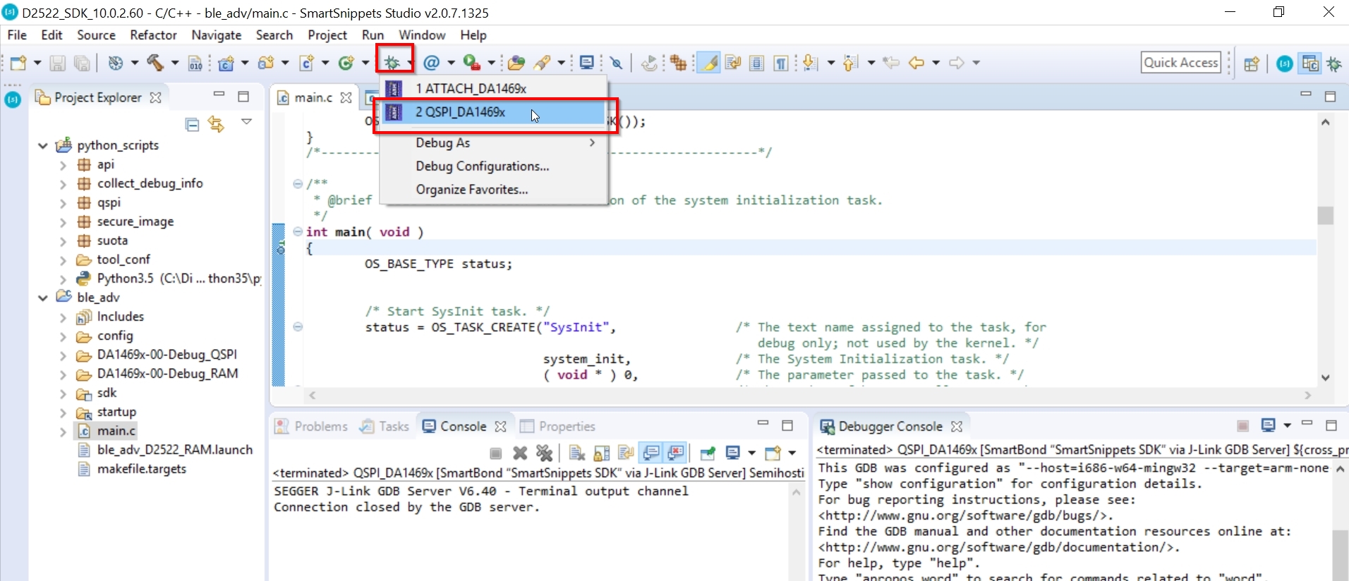Switch to Problems tab
This screenshot has width=1349, height=581.
pos(311,426)
